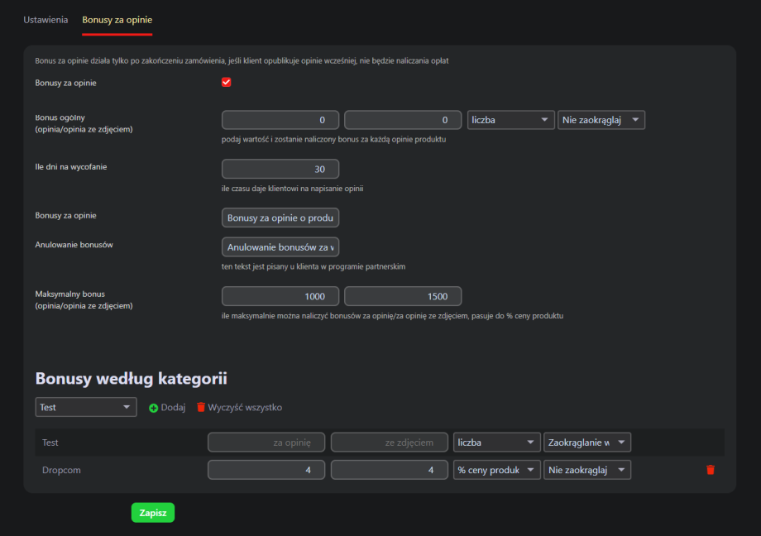Open Test row's Zaokrąglanie dropdown
Viewport: 761px width, 536px height.
[x=587, y=443]
